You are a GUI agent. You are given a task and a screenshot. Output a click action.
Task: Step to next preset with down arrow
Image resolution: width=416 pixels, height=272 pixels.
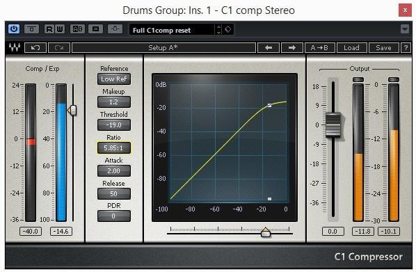pyautogui.click(x=218, y=32)
